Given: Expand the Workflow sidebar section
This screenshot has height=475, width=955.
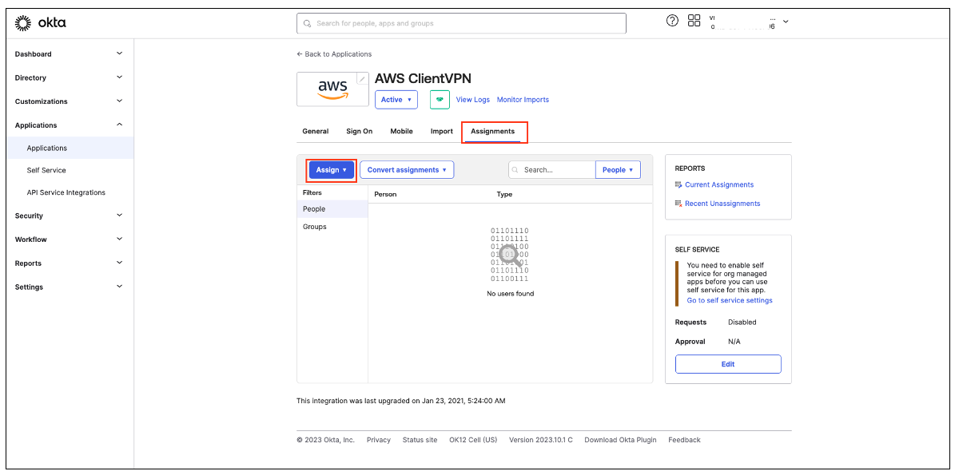Looking at the screenshot, I should point(119,239).
